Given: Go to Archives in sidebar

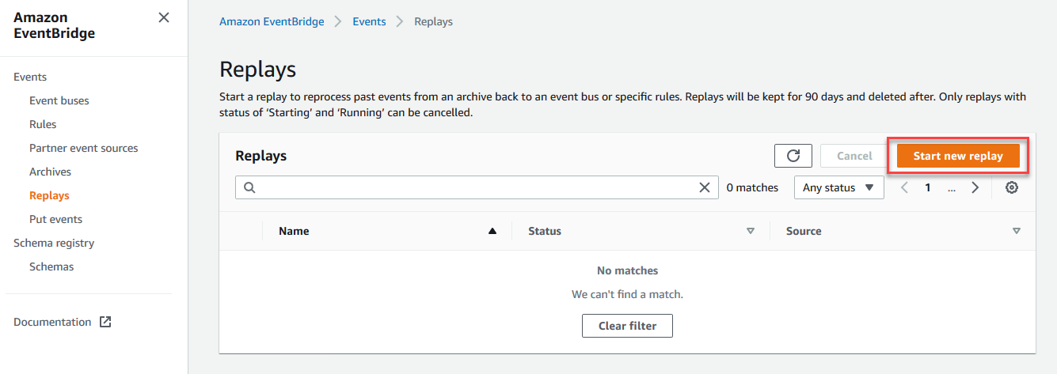Looking at the screenshot, I should point(51,172).
